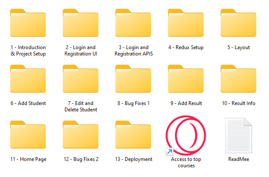Image resolution: width=269 pixels, height=177 pixels.
Task: Select the Introduction & Project Setup folder
Action: tap(28, 23)
